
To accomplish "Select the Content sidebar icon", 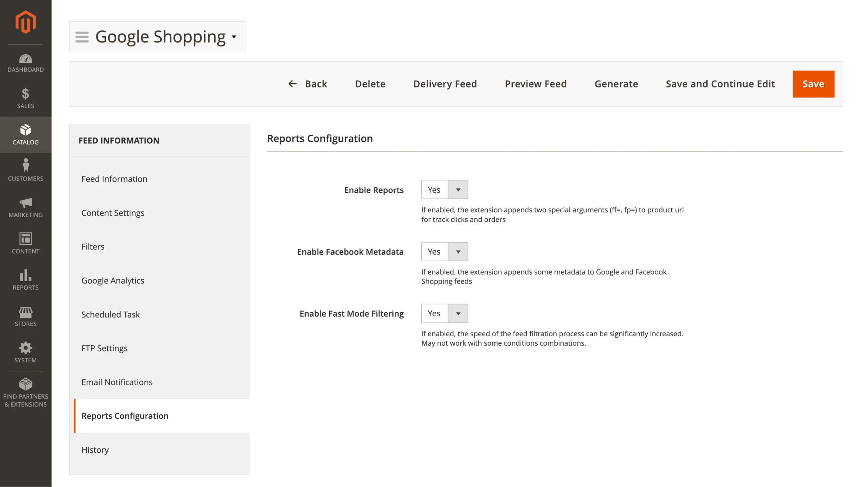I will [x=25, y=242].
